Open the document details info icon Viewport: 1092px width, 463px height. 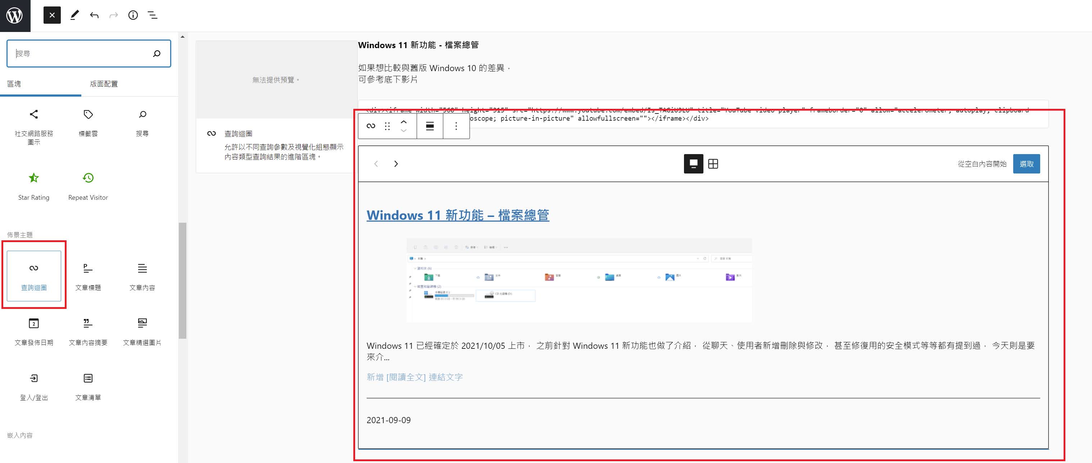133,15
